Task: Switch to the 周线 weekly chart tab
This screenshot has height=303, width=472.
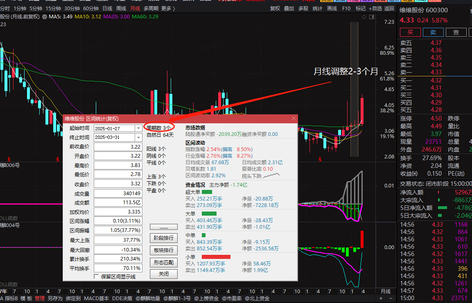Action: (x=121, y=9)
